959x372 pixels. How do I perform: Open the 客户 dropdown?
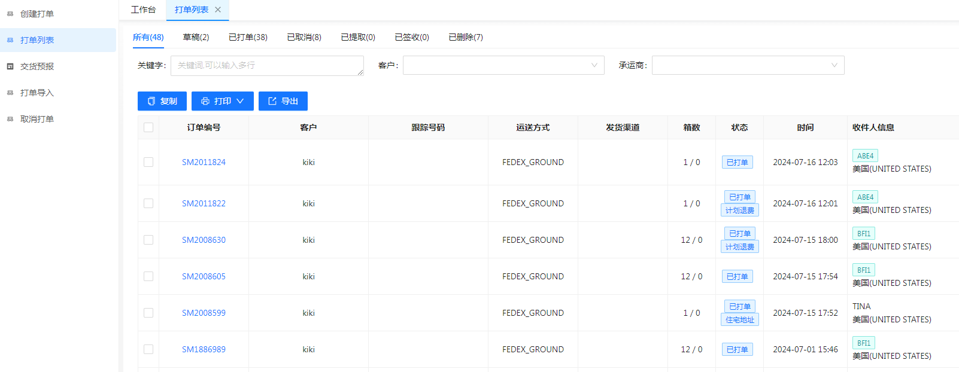coord(503,65)
